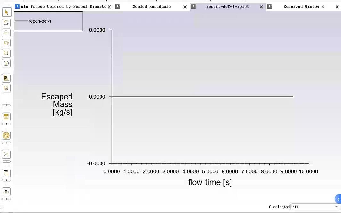
Task: Choose the pan view tool
Action: click(6, 33)
